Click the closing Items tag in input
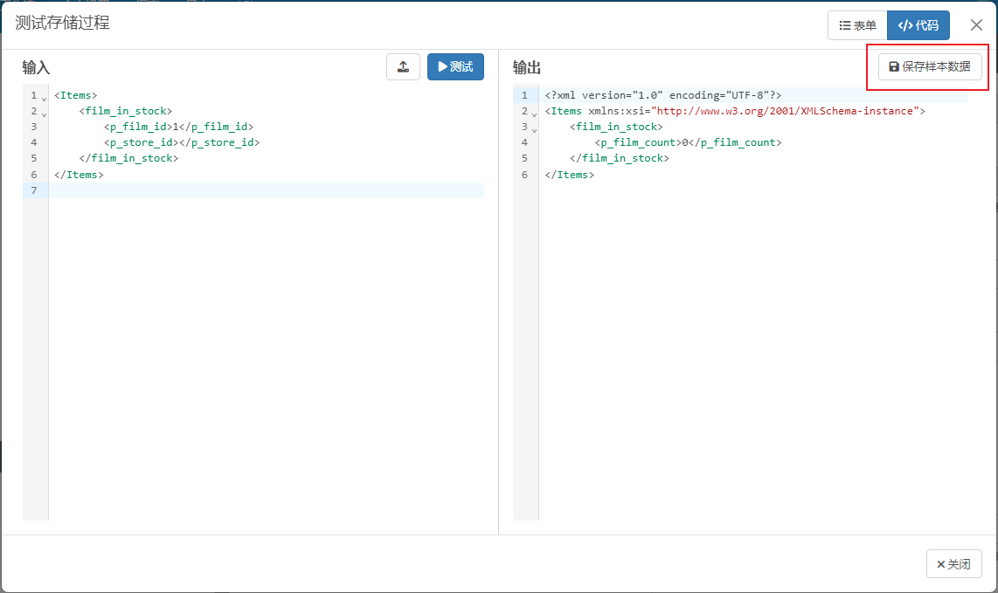998x593 pixels. [79, 175]
